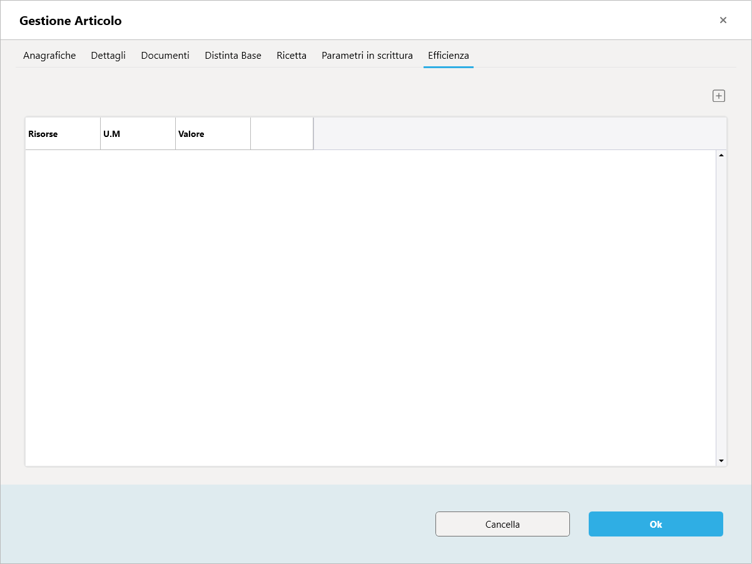The width and height of the screenshot is (752, 564).
Task: Switch to the Dettagli tab
Action: point(108,56)
